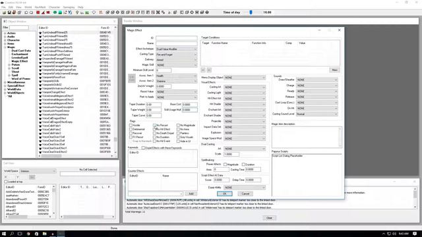Expand the Actors tree node
This screenshot has width=422, height=237.
pyautogui.click(x=5, y=34)
